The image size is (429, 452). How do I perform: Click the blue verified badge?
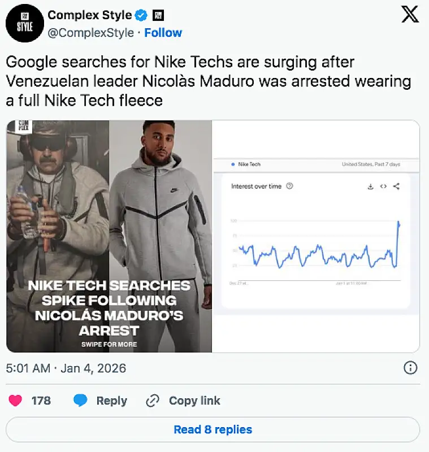(141, 15)
